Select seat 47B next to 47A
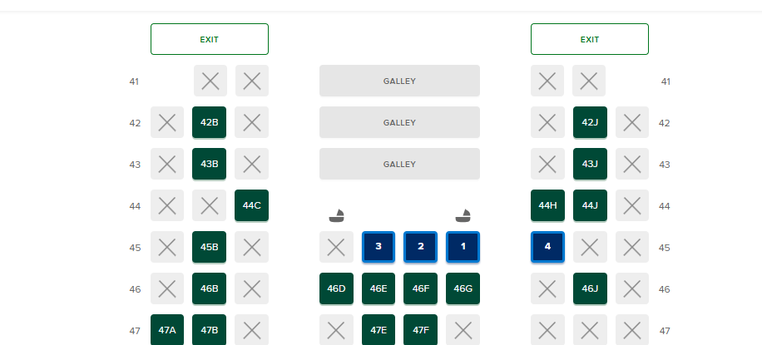This screenshot has height=345, width=762. [x=209, y=329]
